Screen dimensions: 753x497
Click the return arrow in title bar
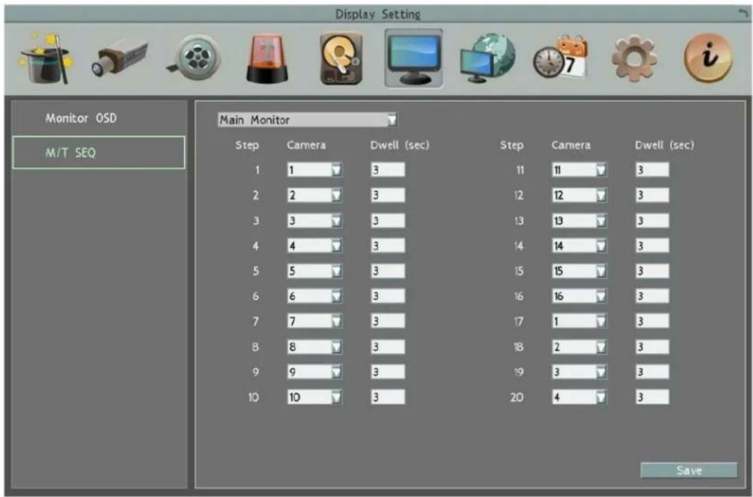coord(744,14)
